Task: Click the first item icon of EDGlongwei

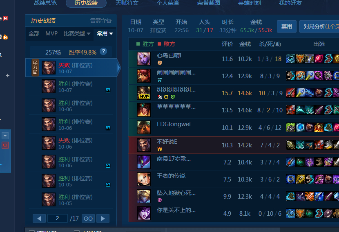Action: click(290, 127)
